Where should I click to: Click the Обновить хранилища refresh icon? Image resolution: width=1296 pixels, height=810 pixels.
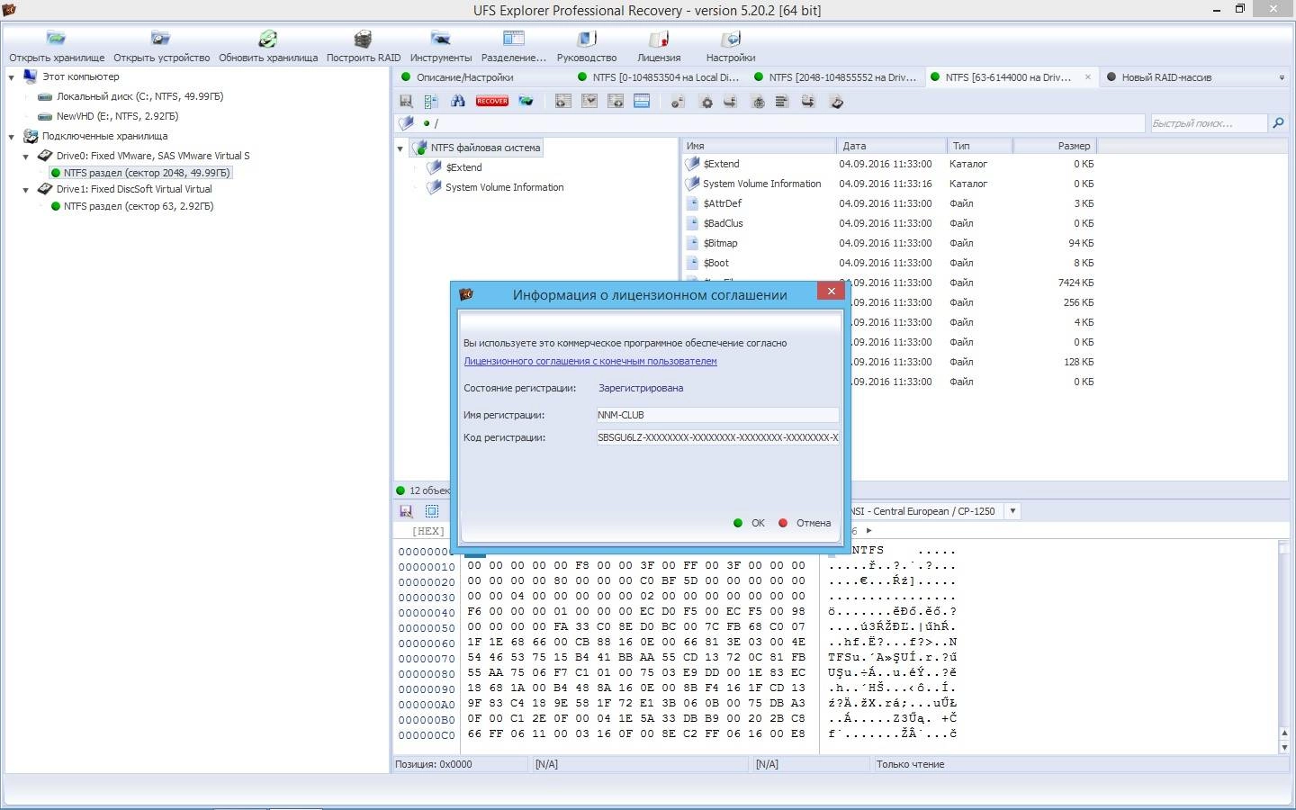point(268,39)
